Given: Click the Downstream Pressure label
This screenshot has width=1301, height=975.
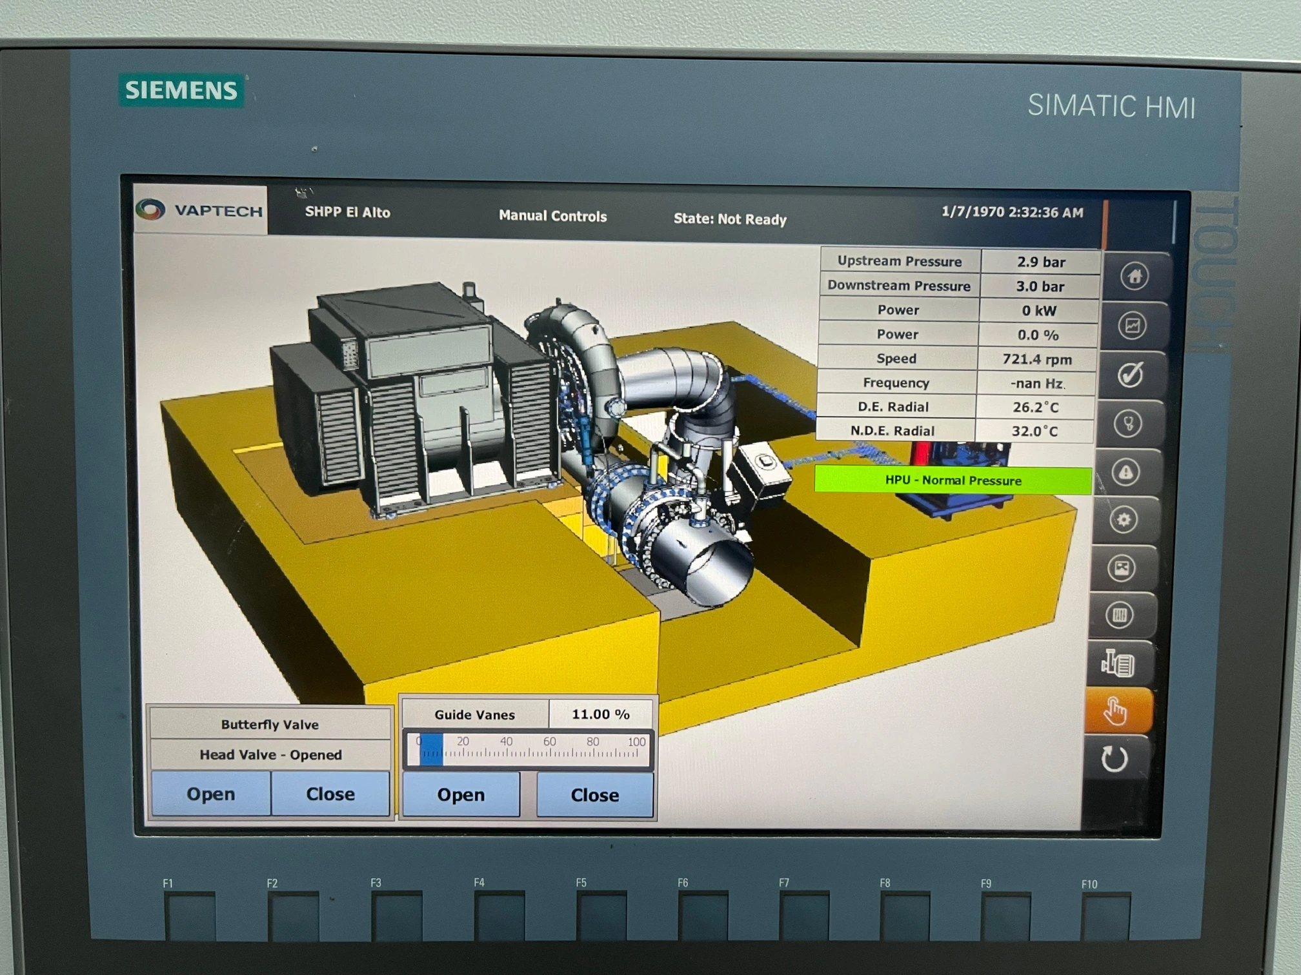Looking at the screenshot, I should point(899,286).
